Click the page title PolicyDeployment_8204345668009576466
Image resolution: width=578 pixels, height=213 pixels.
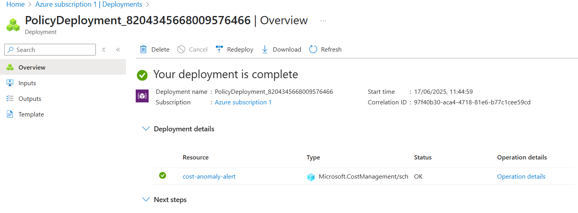tap(138, 20)
